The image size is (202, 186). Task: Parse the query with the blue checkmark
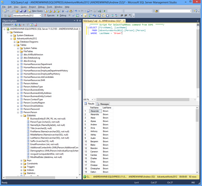(x=73, y=16)
